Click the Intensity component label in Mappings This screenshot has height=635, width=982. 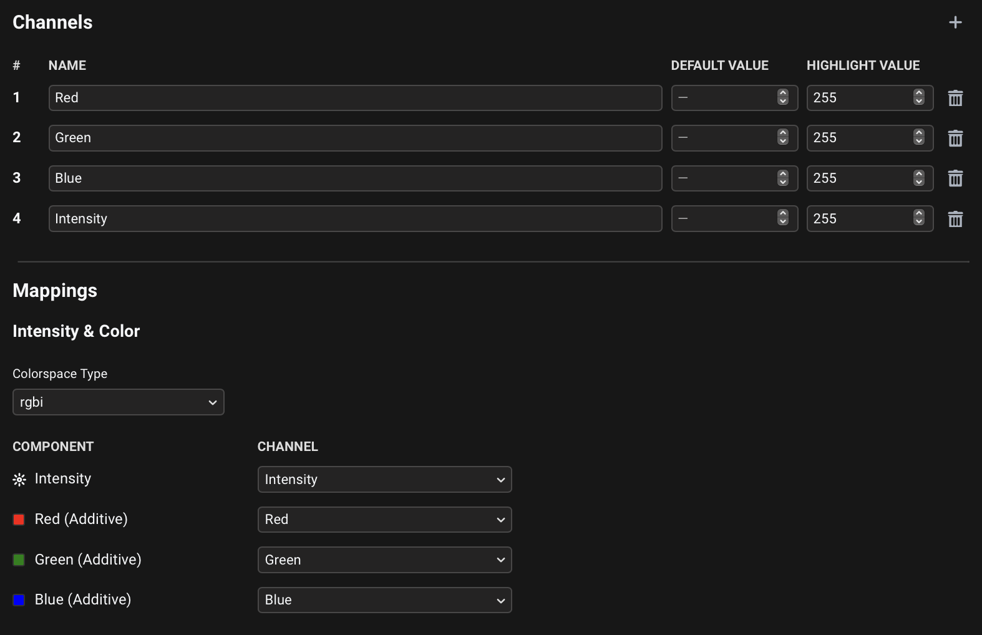point(63,478)
